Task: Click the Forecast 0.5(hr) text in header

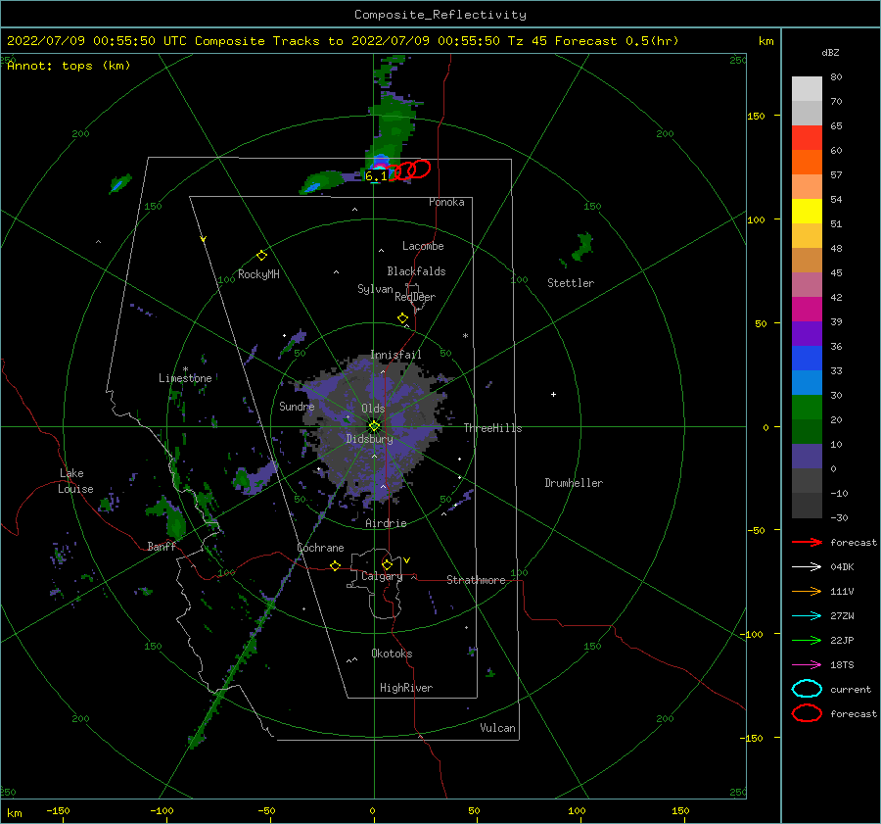Action: pyautogui.click(x=617, y=41)
